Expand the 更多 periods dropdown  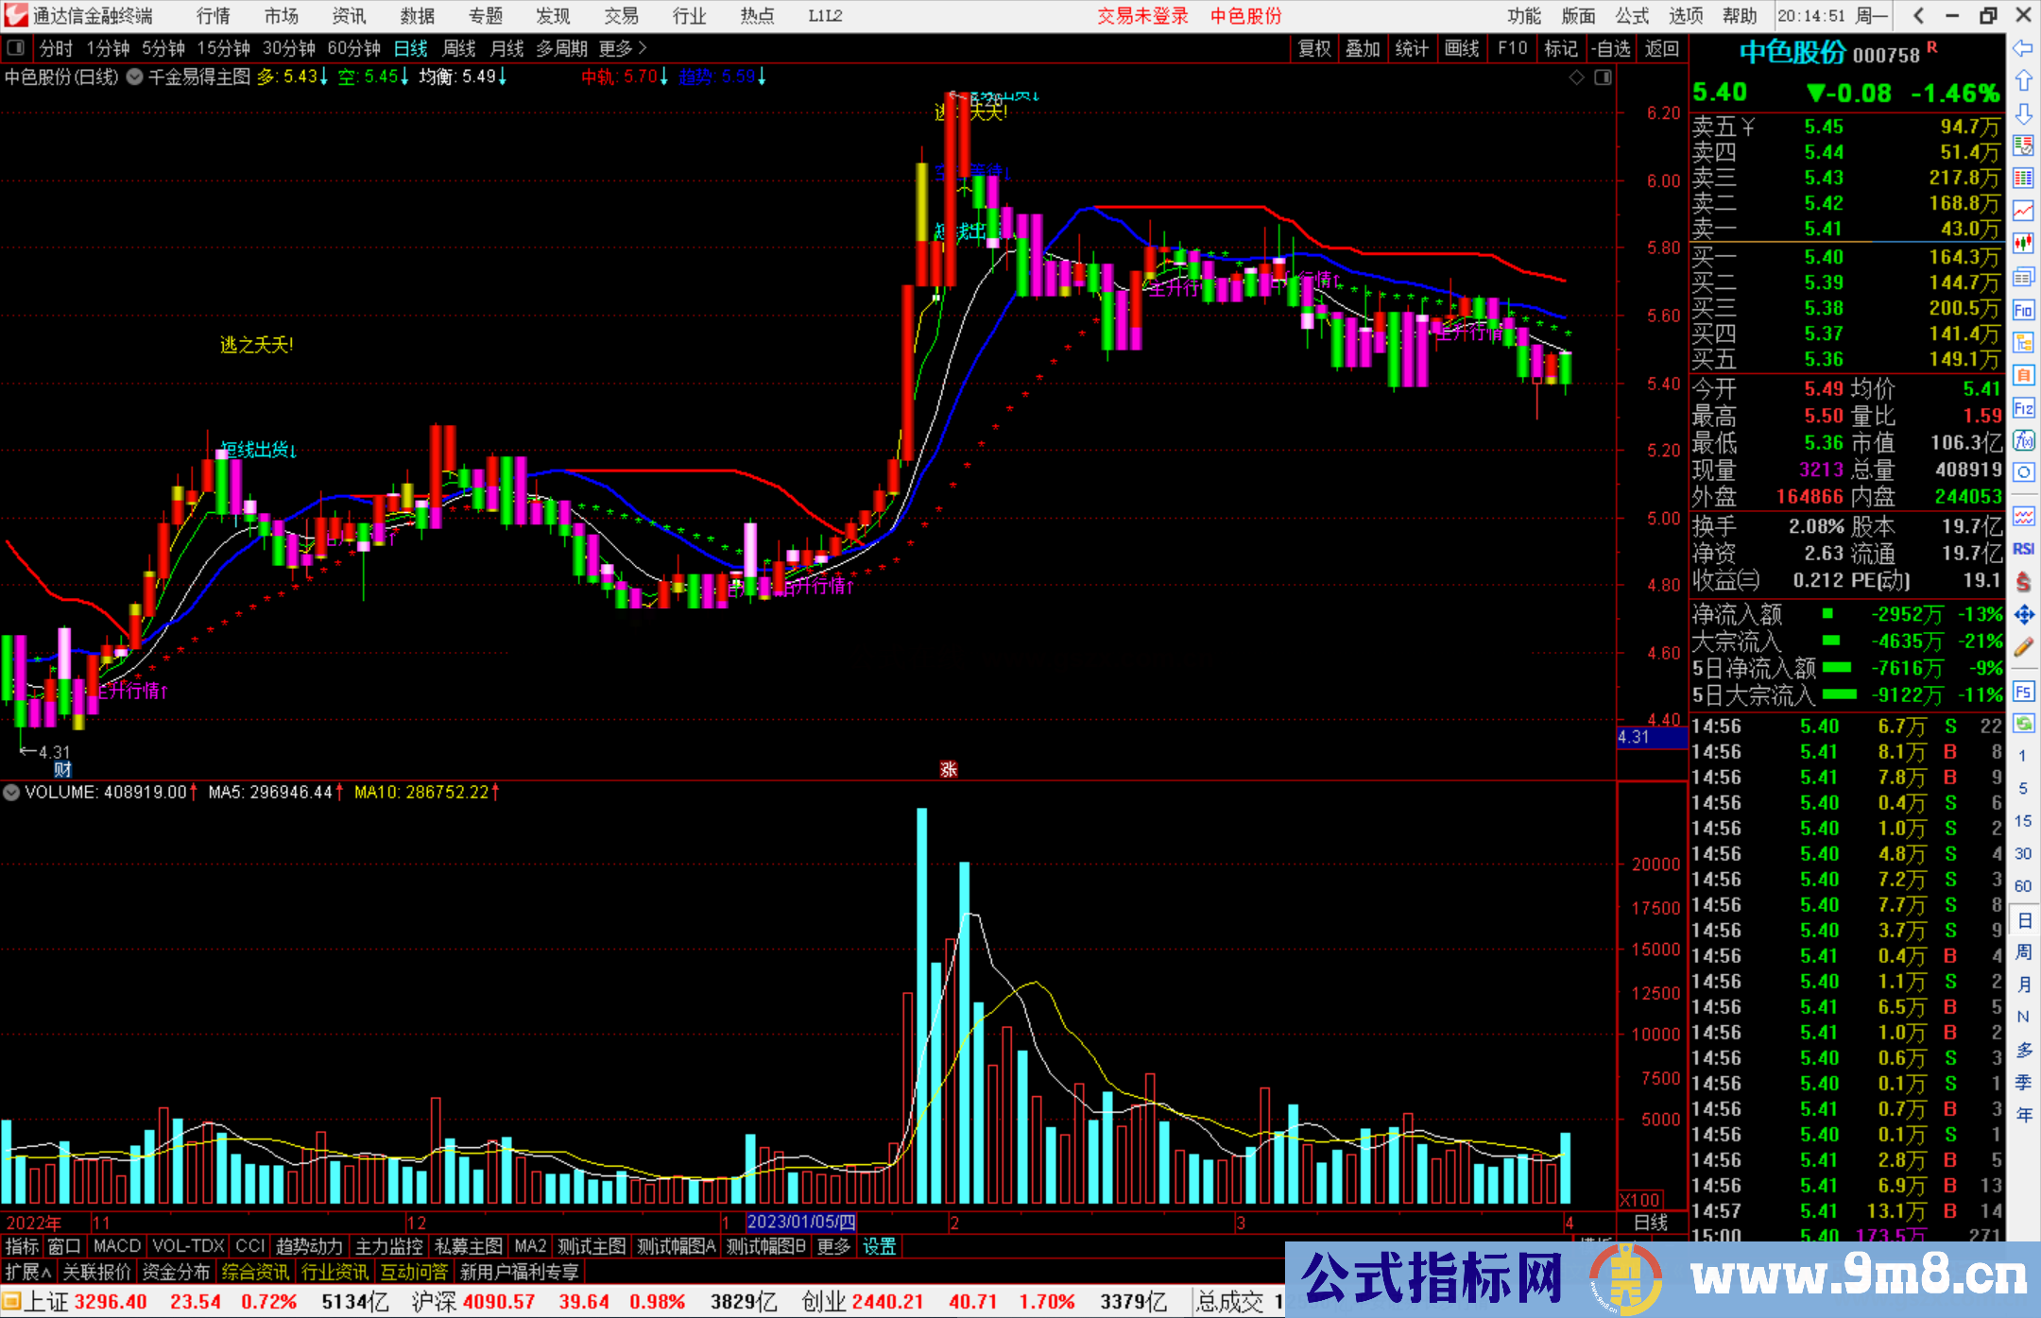(x=623, y=48)
